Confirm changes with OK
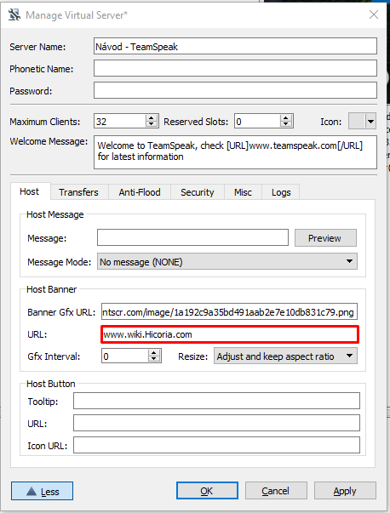Image resolution: width=390 pixels, height=513 pixels. click(x=207, y=490)
